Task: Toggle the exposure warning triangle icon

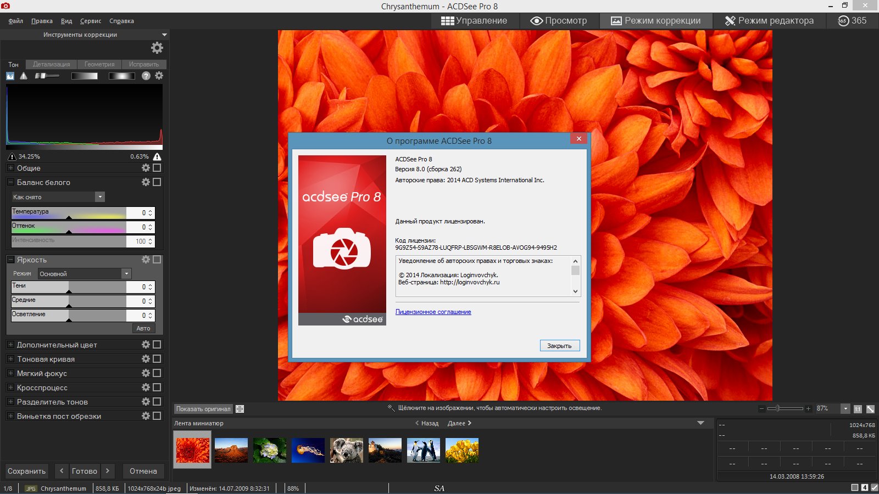Action: tap(24, 76)
